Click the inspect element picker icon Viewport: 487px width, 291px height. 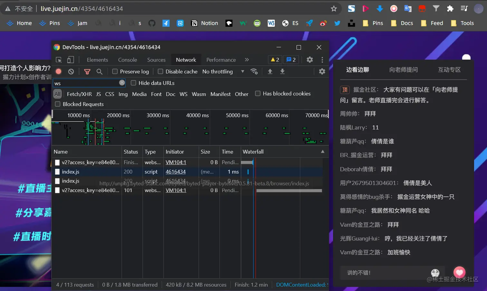[59, 60]
